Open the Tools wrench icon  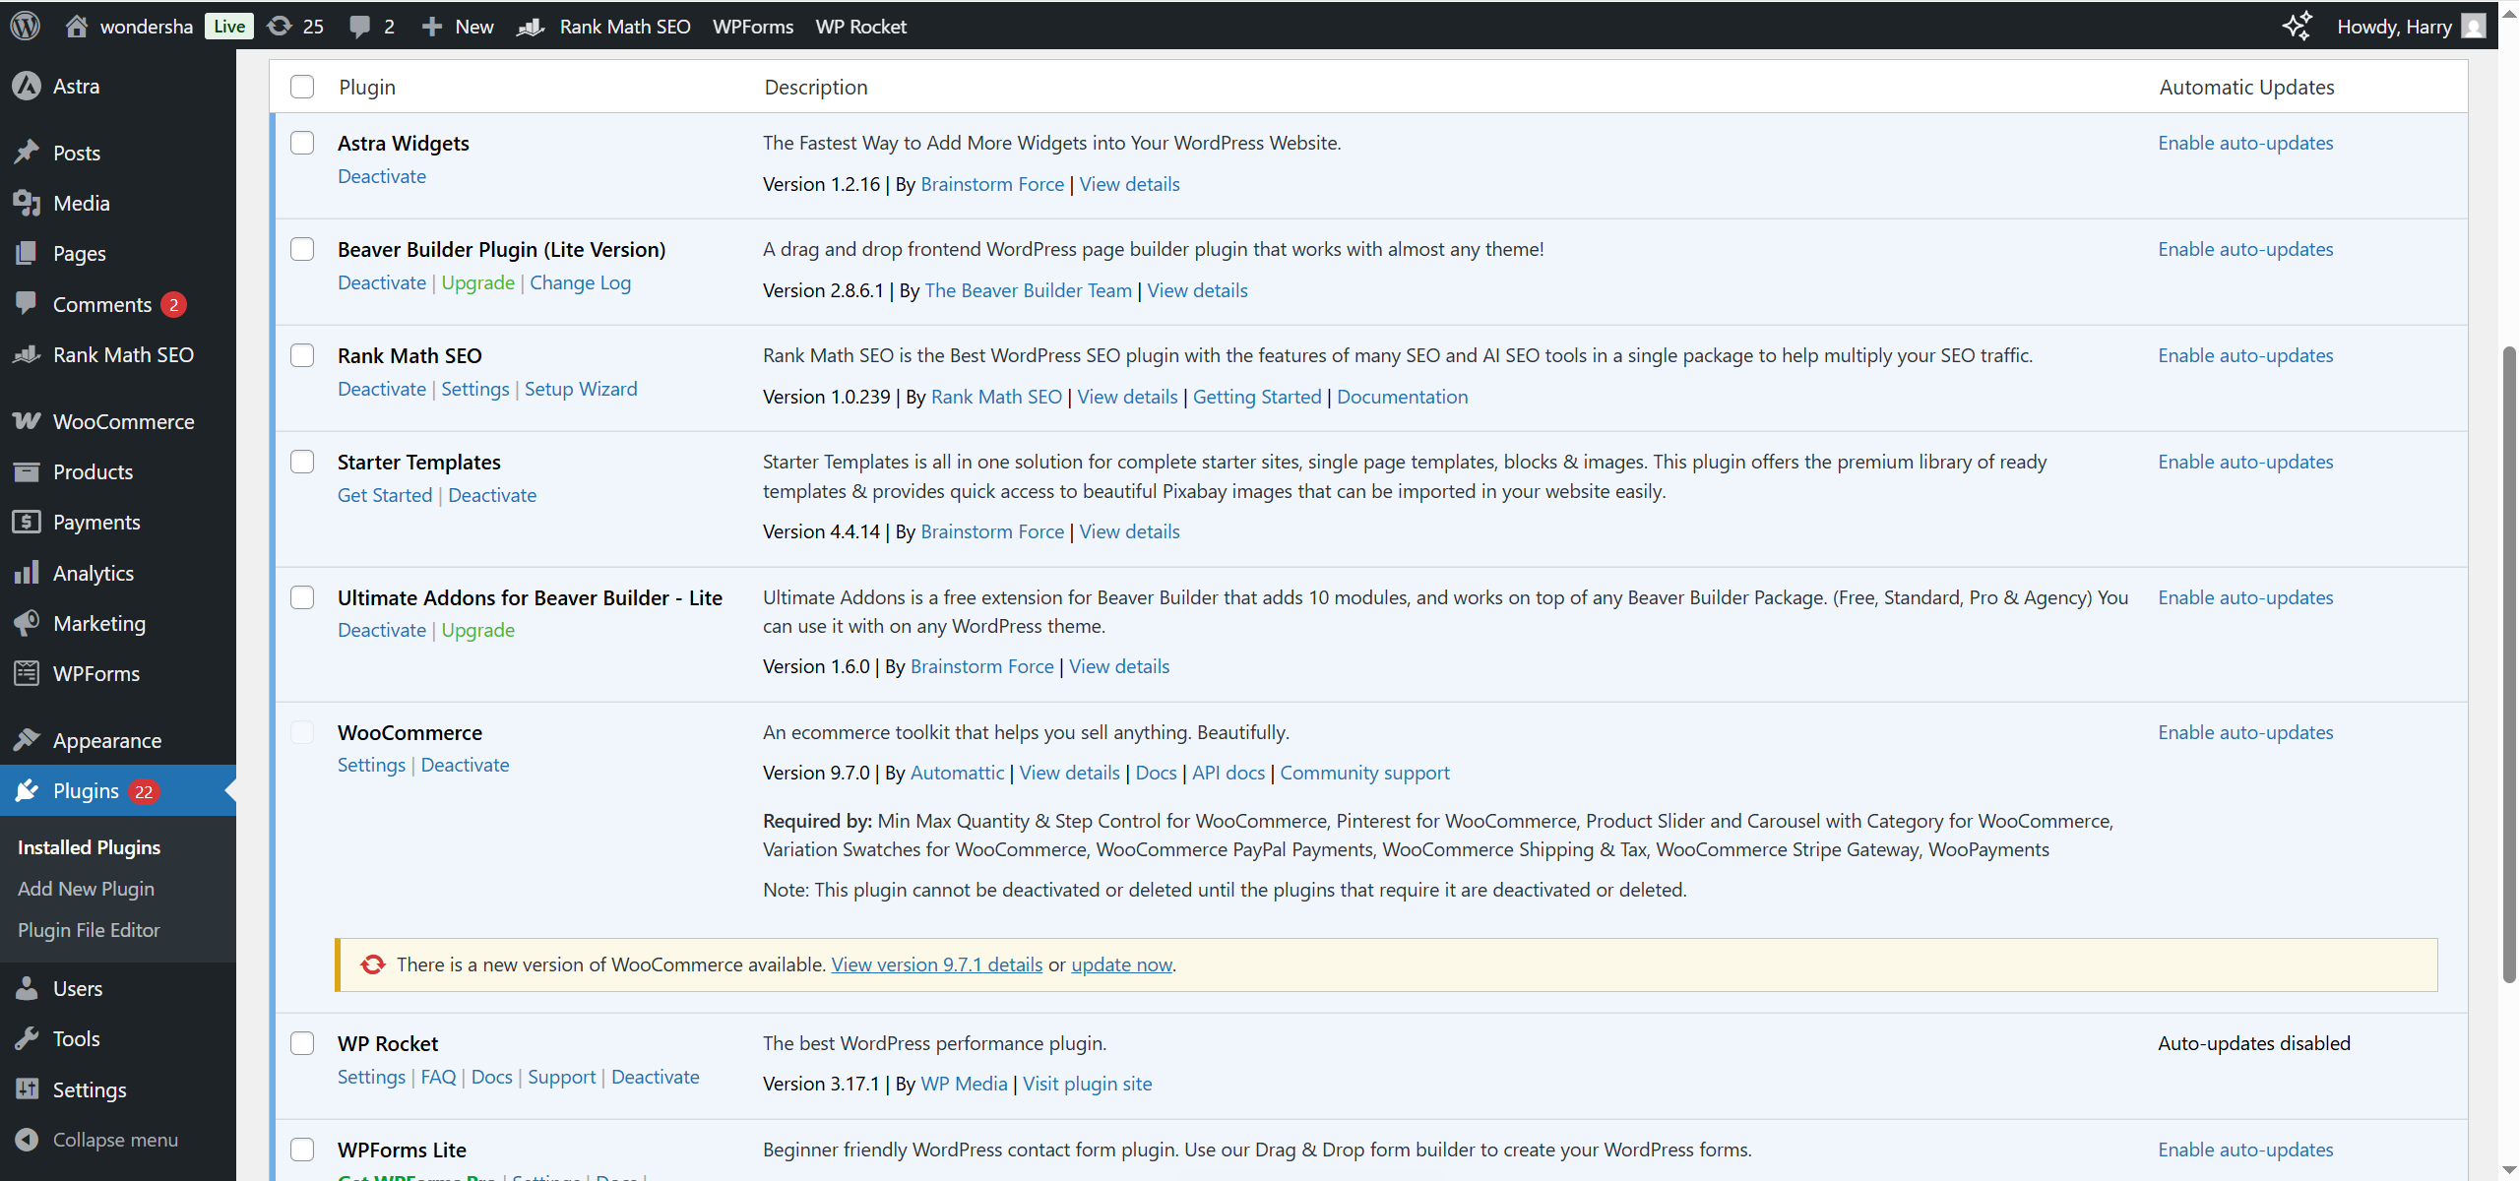[x=27, y=1038]
